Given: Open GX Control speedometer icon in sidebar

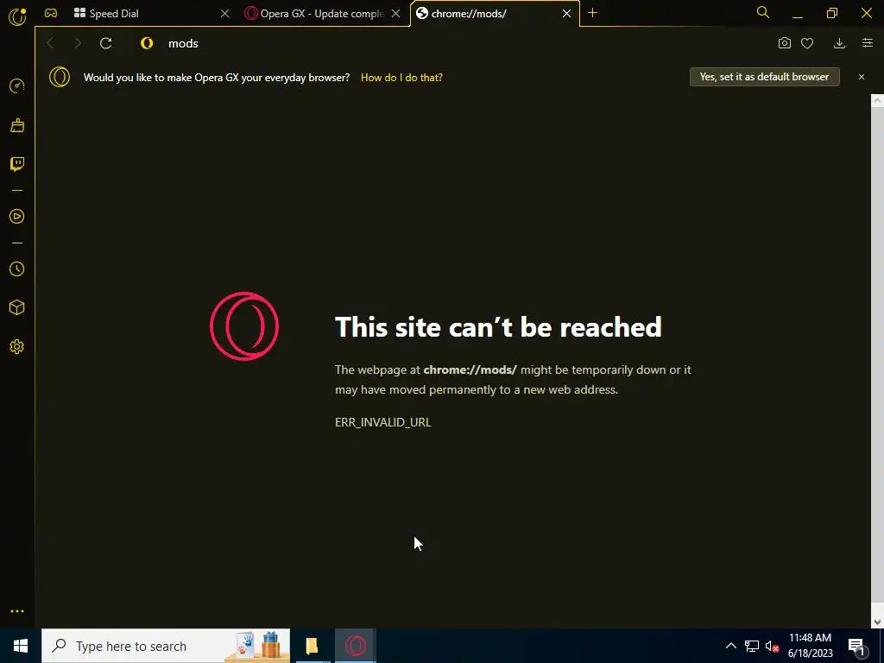Looking at the screenshot, I should [17, 85].
